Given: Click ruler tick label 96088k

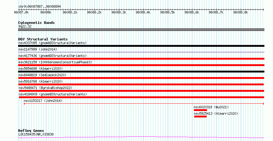Looking at the screenshot, I should point(46,13).
